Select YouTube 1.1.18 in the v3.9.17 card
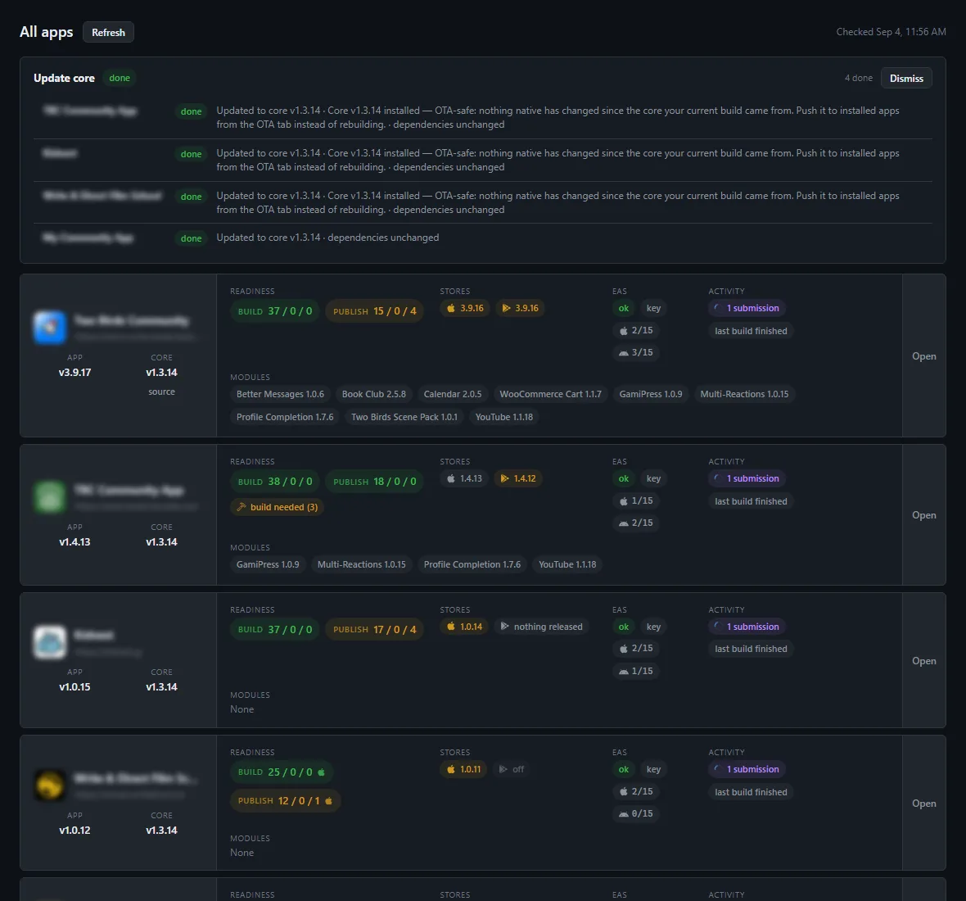966x901 pixels. pos(504,417)
